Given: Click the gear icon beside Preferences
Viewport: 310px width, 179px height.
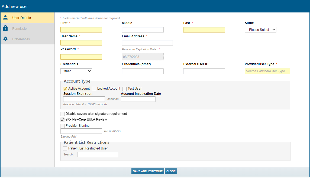Looking at the screenshot, I should tap(5, 39).
